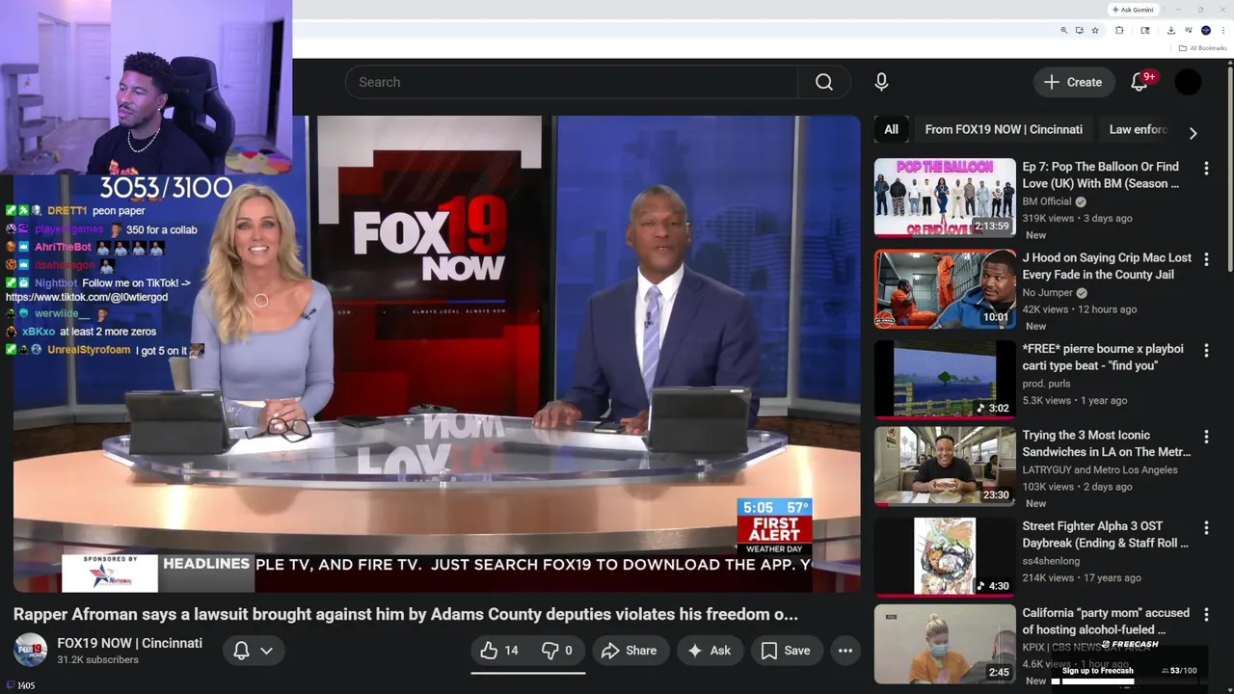
Task: Open options for California party mom video
Action: pyautogui.click(x=1206, y=614)
